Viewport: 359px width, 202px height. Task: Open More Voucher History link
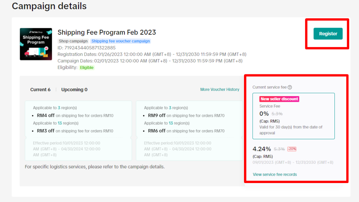[219, 89]
